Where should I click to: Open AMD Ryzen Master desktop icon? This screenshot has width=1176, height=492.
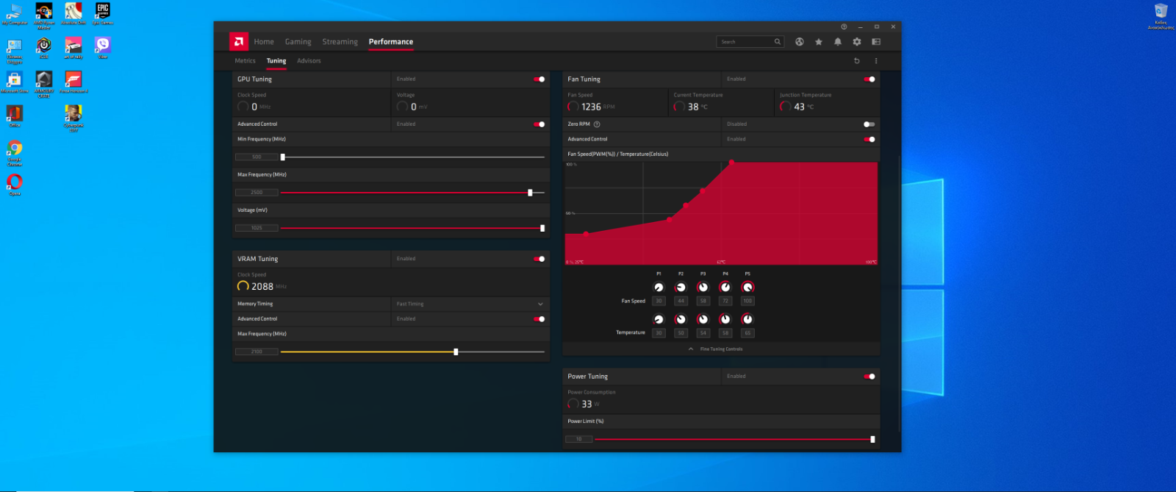tap(44, 15)
